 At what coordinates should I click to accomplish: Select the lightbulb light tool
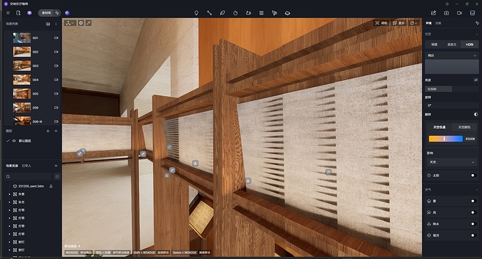pyautogui.click(x=196, y=13)
